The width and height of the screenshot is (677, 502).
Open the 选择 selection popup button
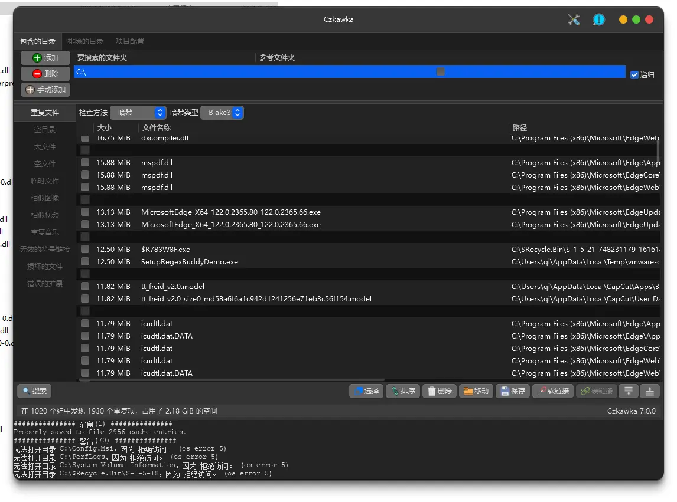(366, 391)
